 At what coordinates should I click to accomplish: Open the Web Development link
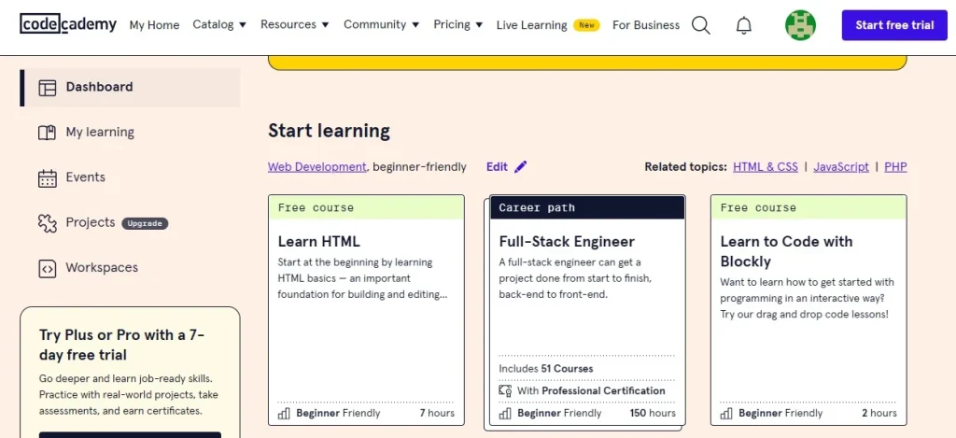pyautogui.click(x=317, y=166)
